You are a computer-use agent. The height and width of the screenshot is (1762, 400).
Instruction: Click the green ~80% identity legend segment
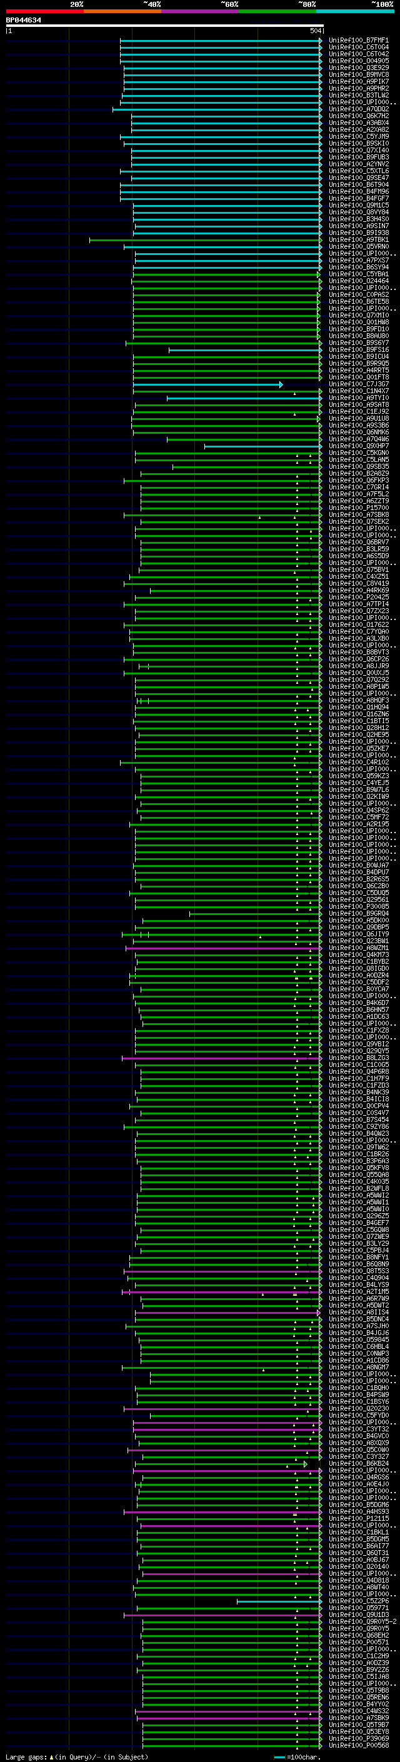[x=277, y=11]
